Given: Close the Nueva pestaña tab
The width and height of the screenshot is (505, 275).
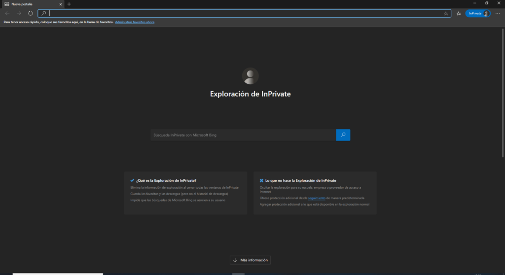Looking at the screenshot, I should coord(61,4).
